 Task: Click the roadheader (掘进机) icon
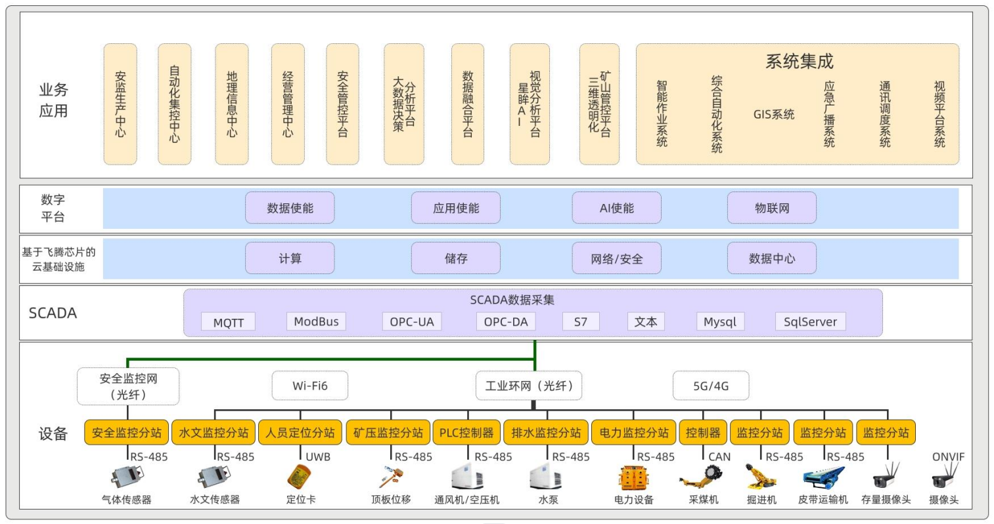(x=761, y=477)
